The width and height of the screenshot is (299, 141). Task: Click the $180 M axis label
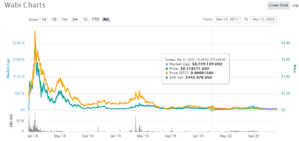point(19,60)
